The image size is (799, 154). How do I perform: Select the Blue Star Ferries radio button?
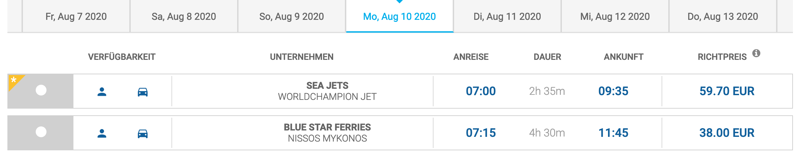[x=41, y=132]
